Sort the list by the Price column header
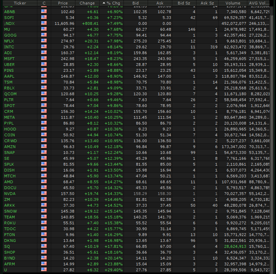The width and height of the screenshot is (276, 274). (x=63, y=3)
